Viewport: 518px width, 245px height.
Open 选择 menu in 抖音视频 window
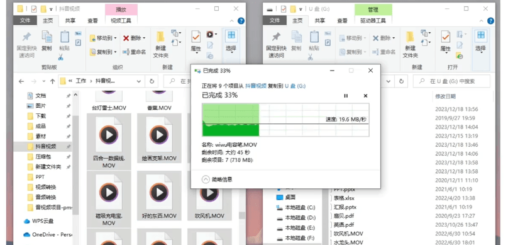[231, 42]
